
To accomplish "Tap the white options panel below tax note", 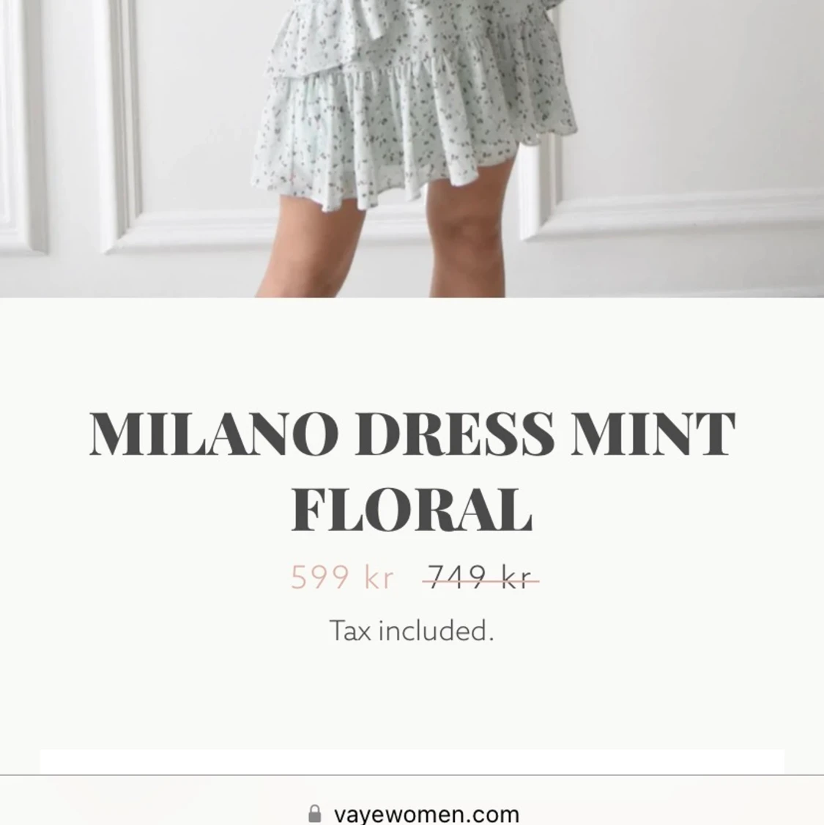I will 412,761.
